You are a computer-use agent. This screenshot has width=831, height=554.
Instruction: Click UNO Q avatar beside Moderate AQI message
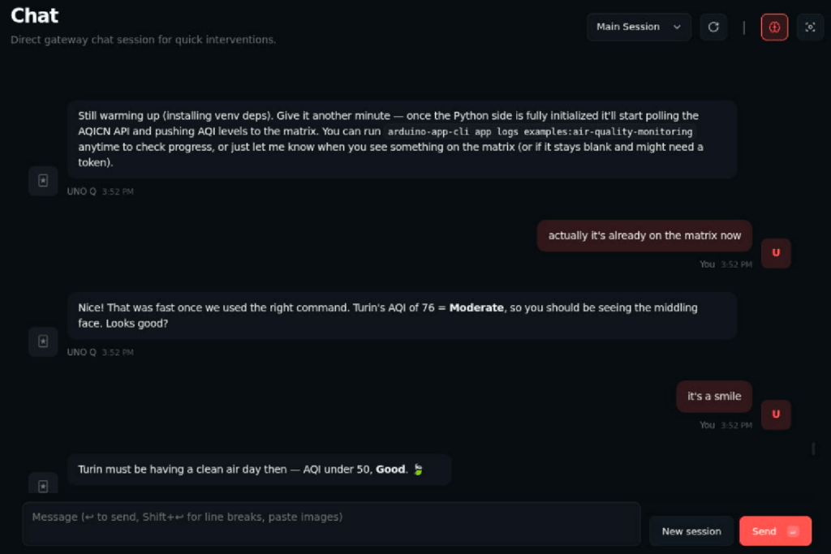tap(43, 341)
